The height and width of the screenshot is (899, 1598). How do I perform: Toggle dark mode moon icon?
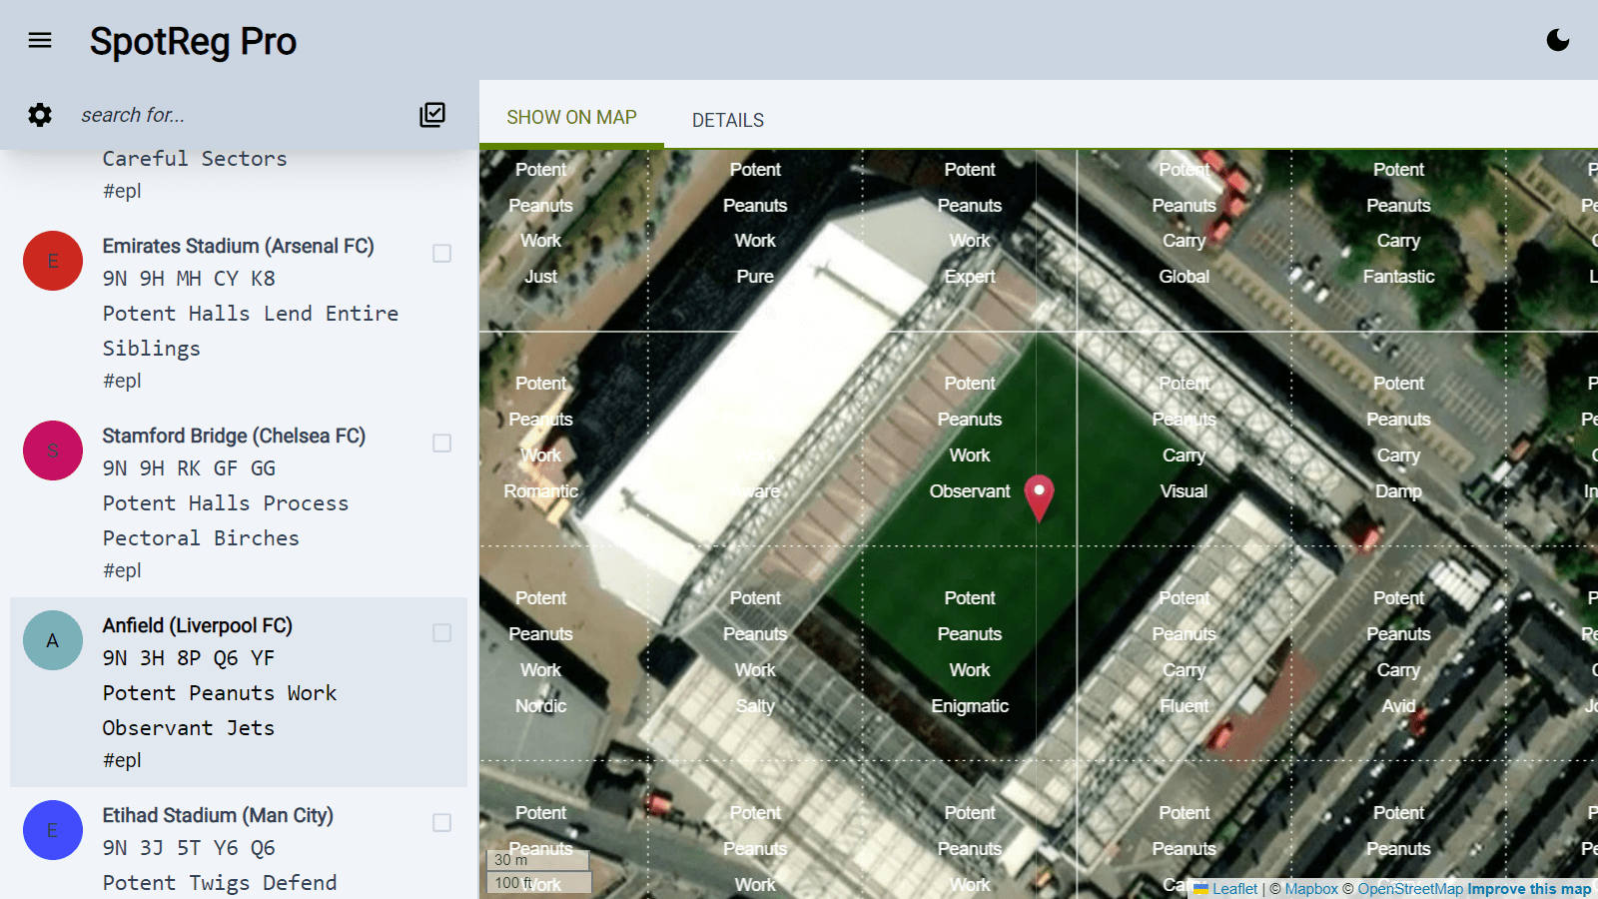pyautogui.click(x=1558, y=40)
